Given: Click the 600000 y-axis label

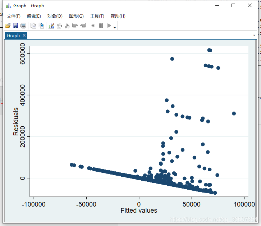Looking at the screenshot, I should (22, 54).
